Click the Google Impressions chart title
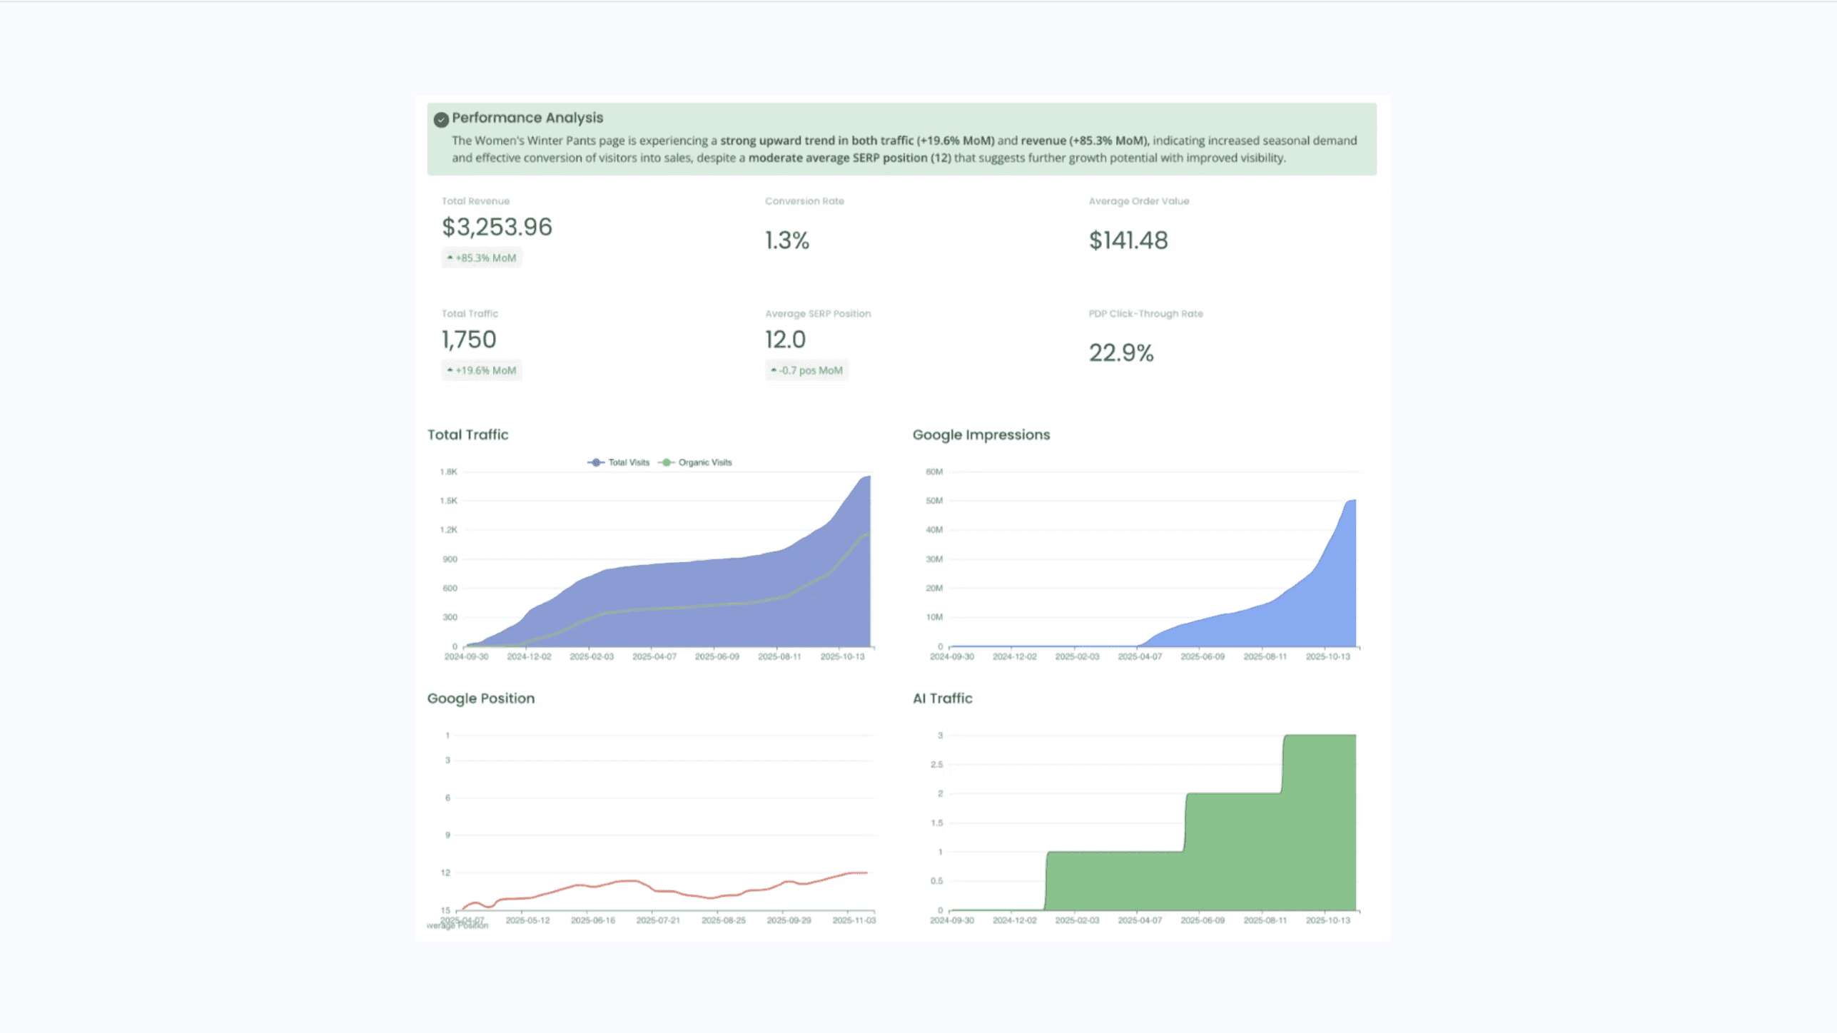This screenshot has width=1837, height=1033. (x=981, y=434)
